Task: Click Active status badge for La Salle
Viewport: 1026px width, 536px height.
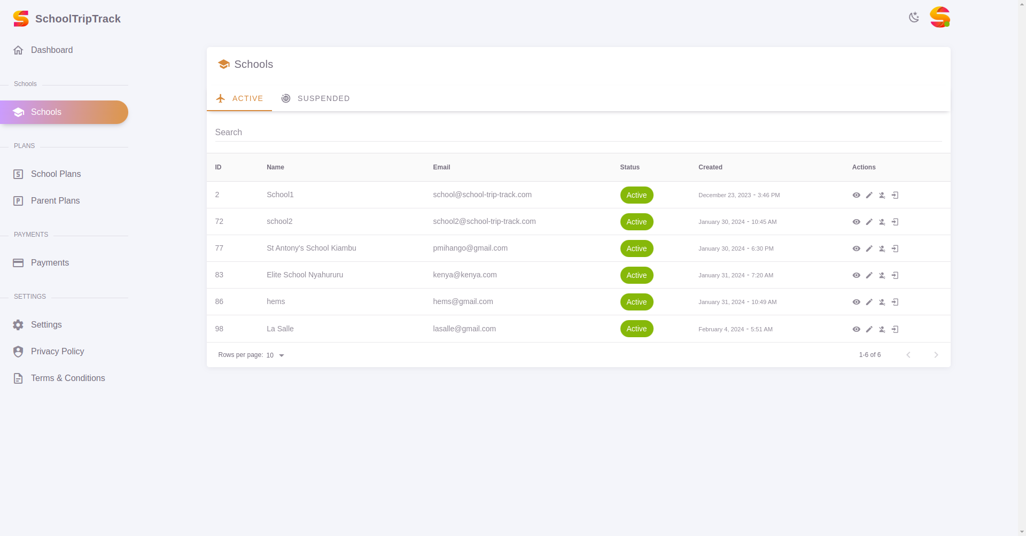Action: point(636,329)
